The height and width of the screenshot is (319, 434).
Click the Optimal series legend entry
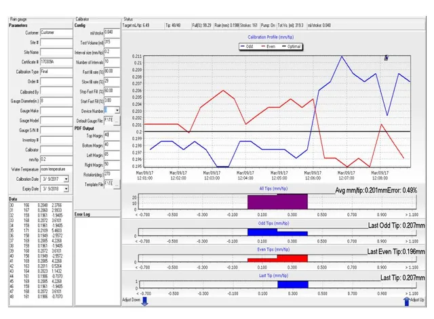pos(291,47)
